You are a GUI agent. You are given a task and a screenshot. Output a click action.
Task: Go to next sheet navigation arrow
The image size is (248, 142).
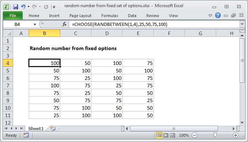[16, 129]
